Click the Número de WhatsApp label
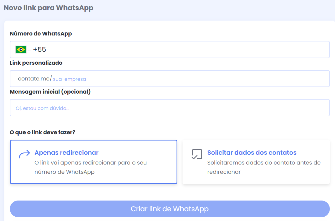Screen dimensions: 335x221 (x=41, y=34)
